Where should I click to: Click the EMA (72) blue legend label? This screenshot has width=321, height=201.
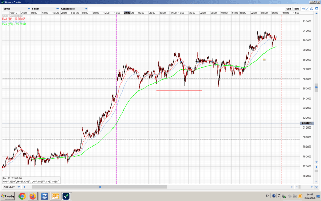13,22
